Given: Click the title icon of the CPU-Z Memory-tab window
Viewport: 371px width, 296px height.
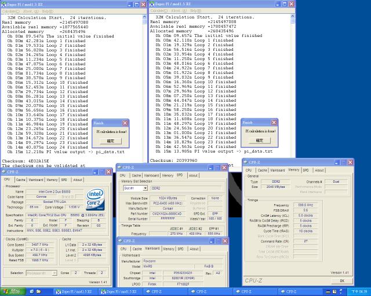Looking at the screenshot, I should (246, 162).
